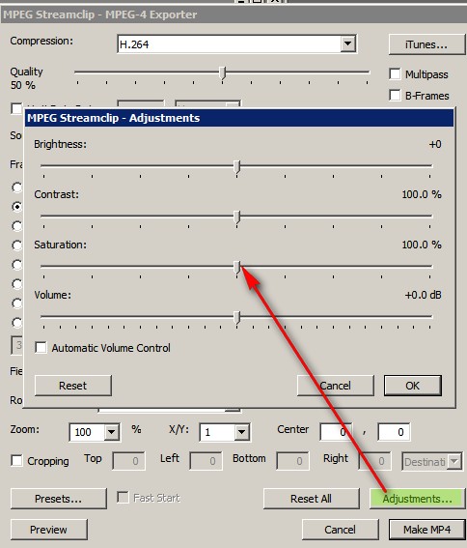Screen dimensions: 467x548
Task: Click the iTunes... button
Action: (x=426, y=44)
